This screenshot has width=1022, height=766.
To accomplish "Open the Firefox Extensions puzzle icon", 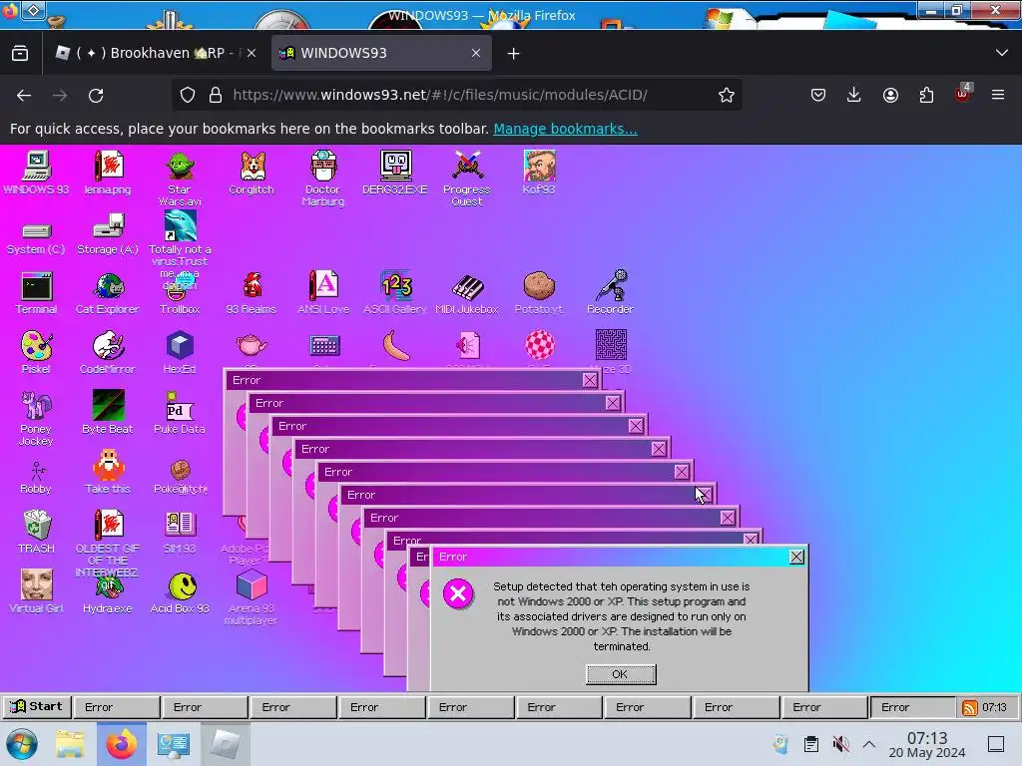I will (926, 95).
